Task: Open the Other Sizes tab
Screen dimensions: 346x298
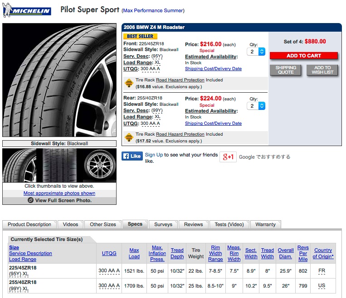Action: pyautogui.click(x=103, y=224)
